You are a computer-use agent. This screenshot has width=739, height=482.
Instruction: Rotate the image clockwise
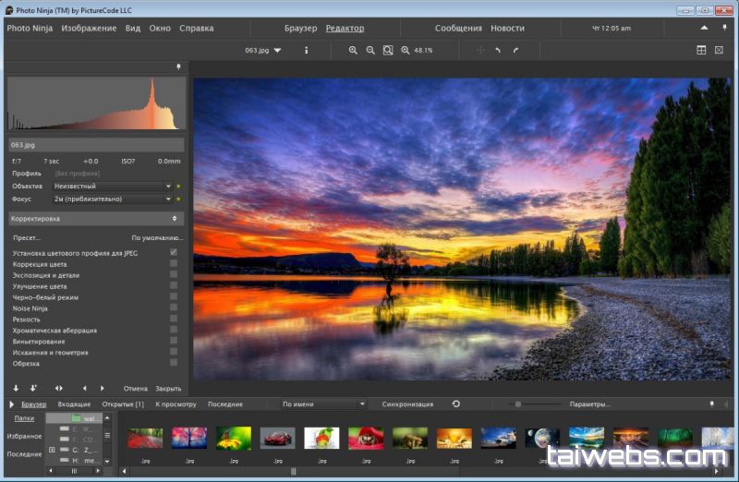pos(515,50)
